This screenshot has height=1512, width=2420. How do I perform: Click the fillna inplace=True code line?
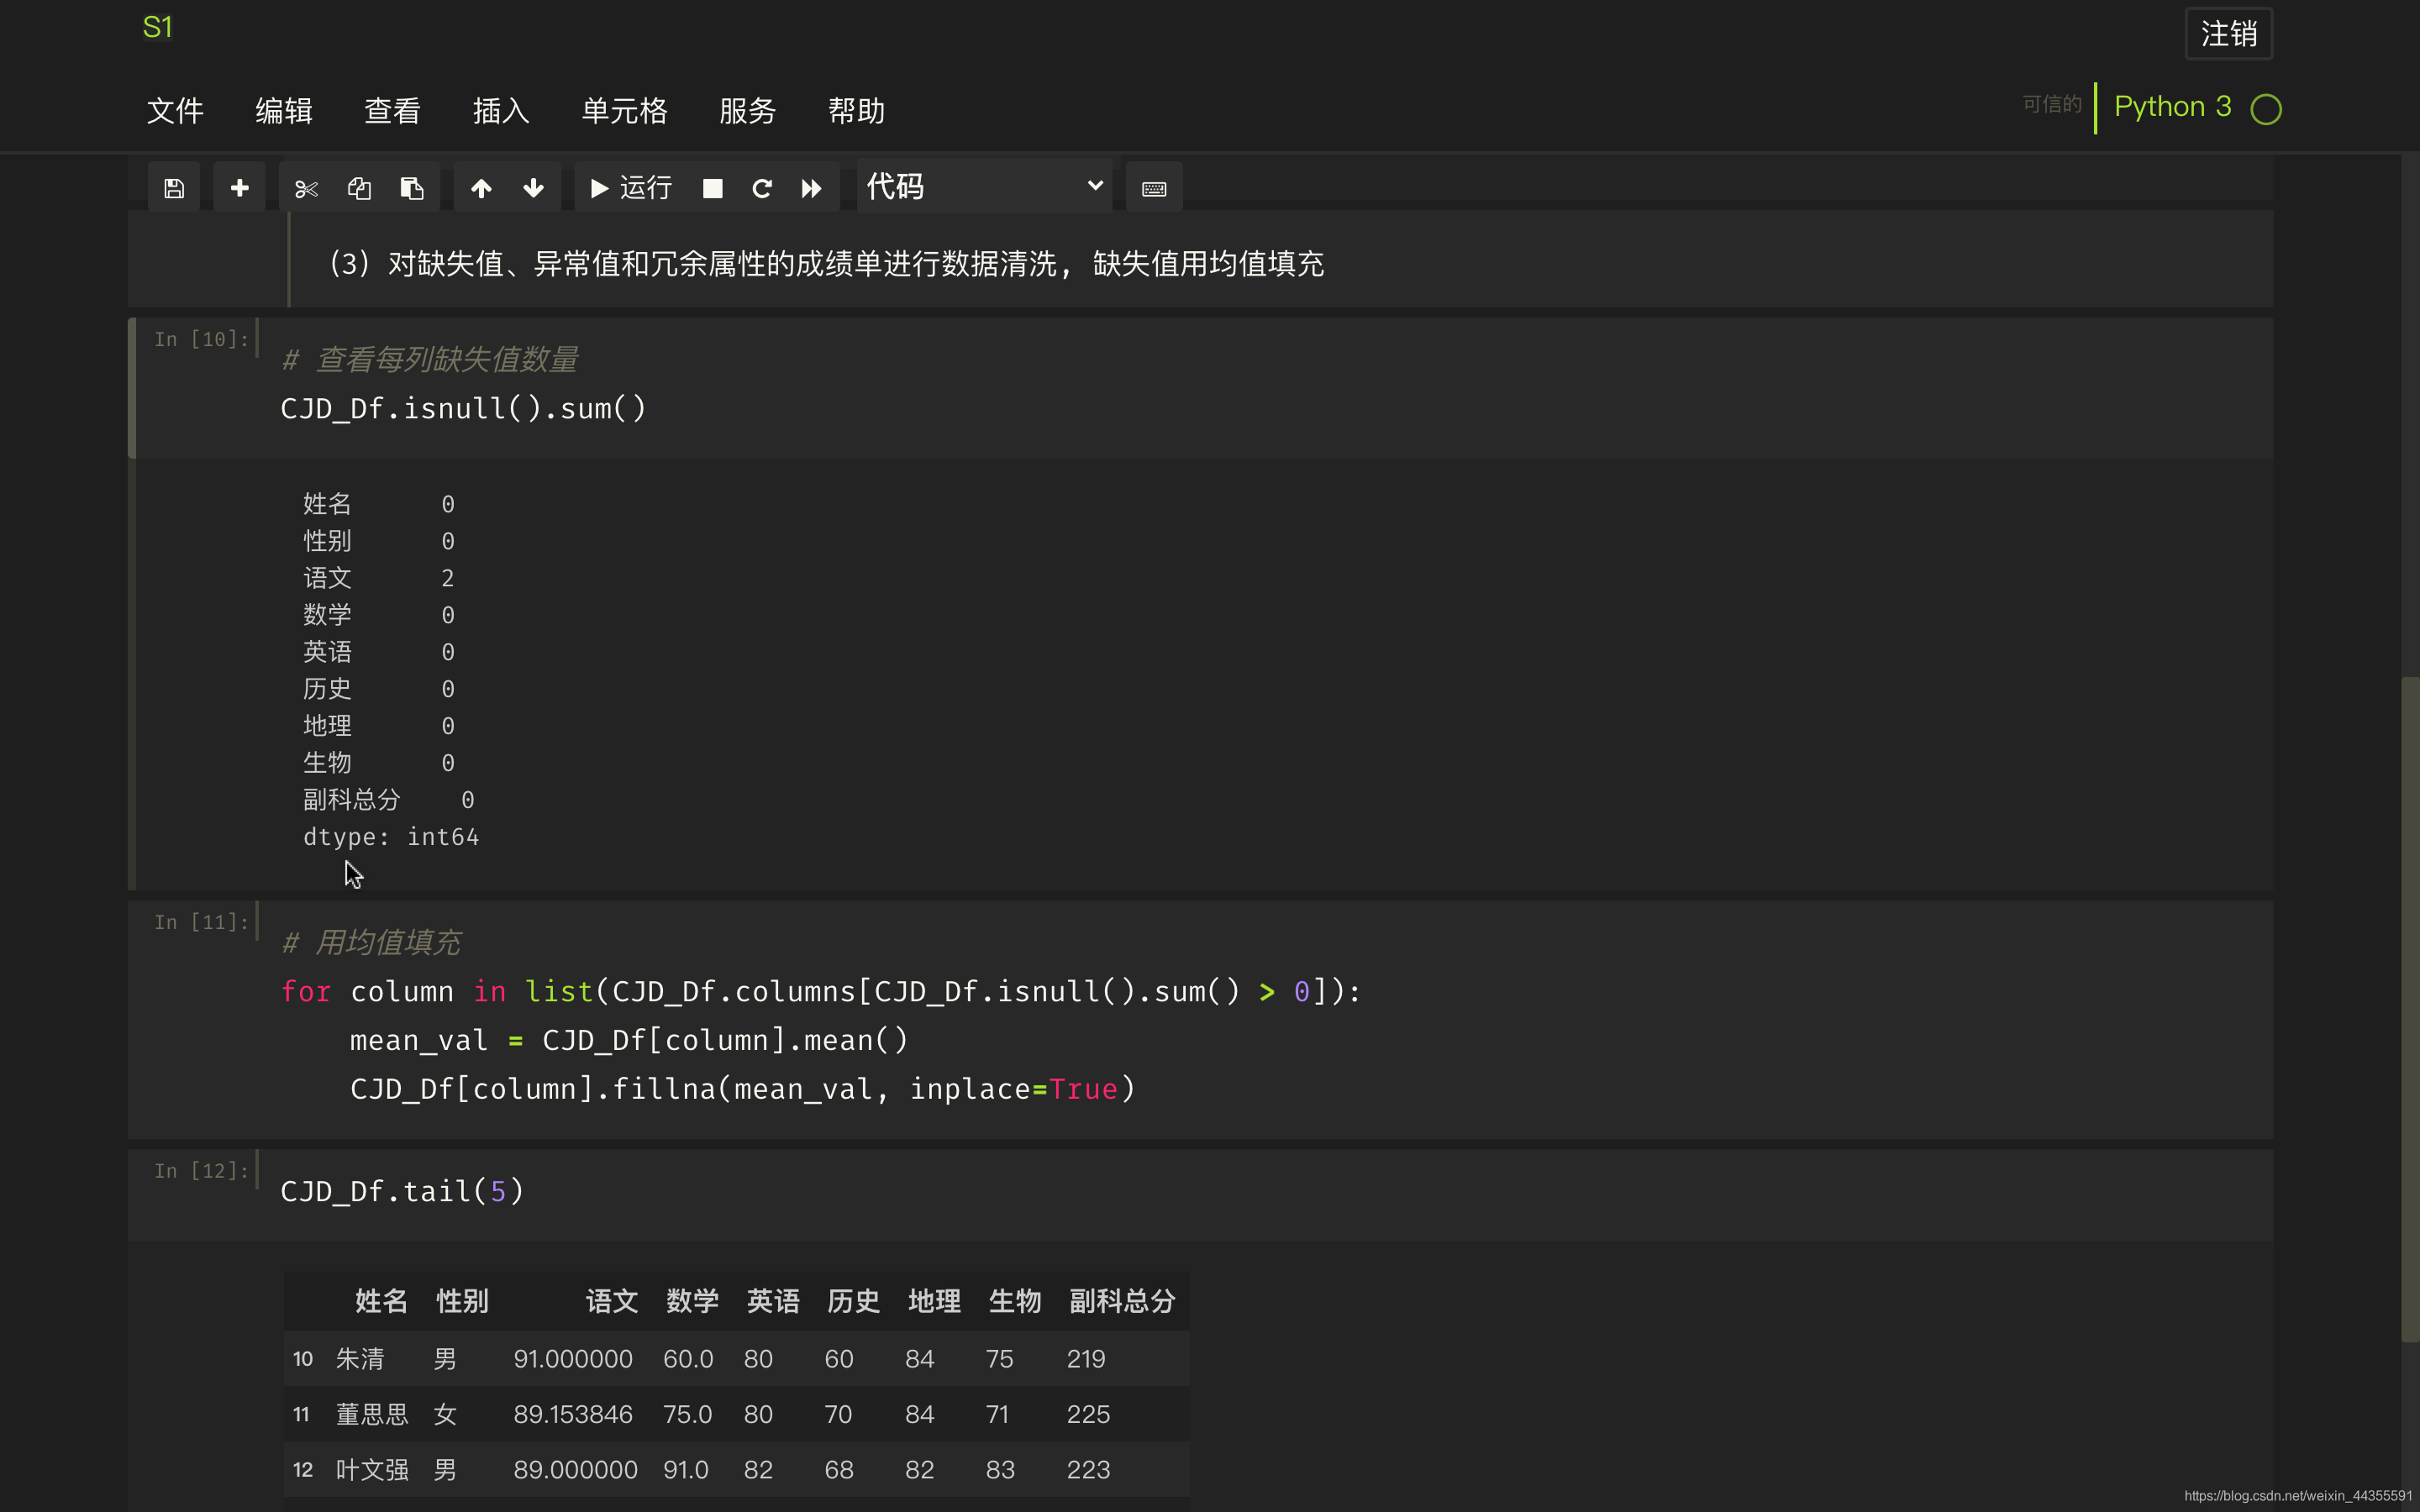coord(743,1090)
